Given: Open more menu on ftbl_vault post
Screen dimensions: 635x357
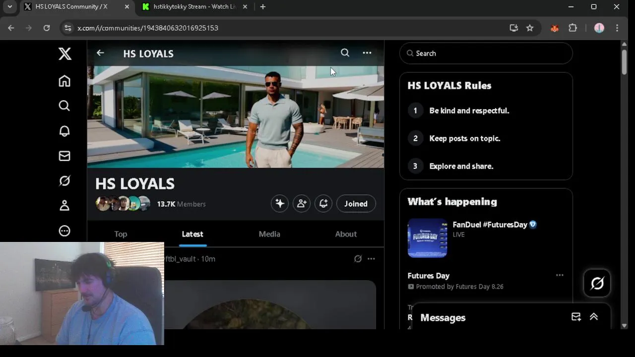Looking at the screenshot, I should (x=371, y=259).
